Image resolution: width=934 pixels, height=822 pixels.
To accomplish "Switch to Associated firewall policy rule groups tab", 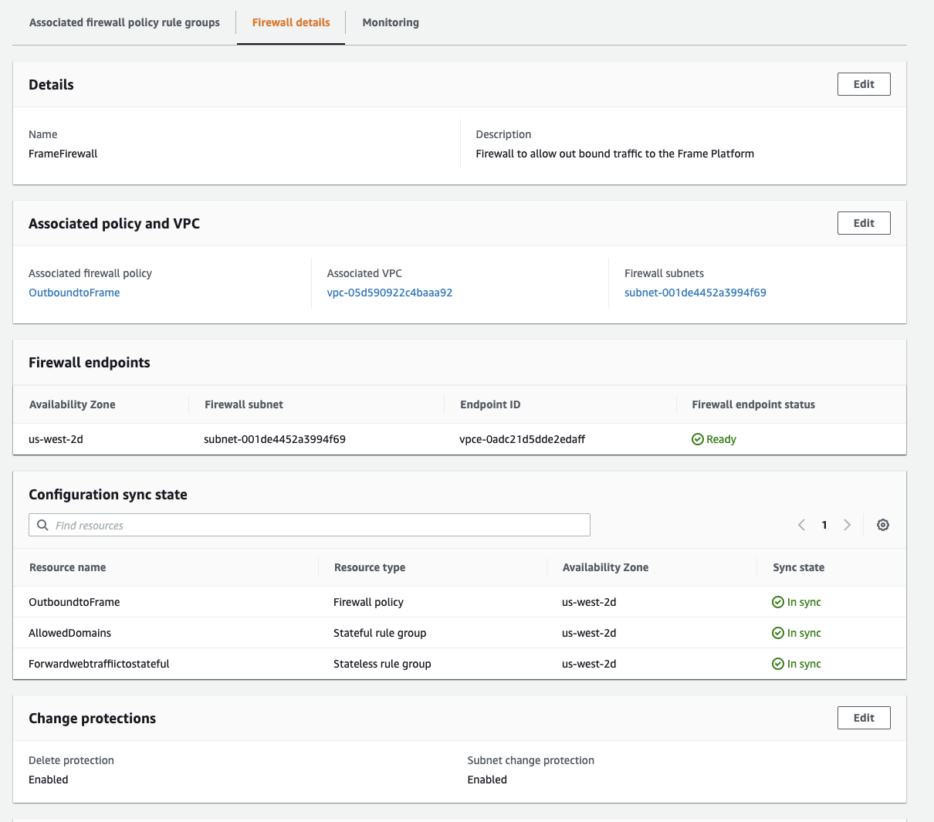I will click(x=124, y=22).
